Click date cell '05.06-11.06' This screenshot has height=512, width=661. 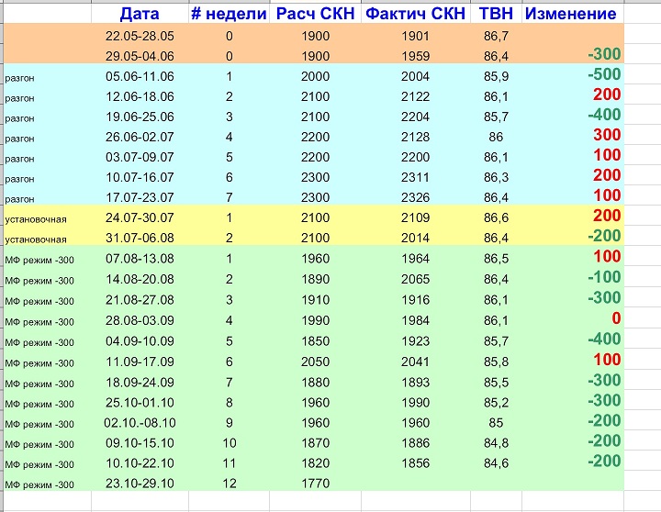[x=140, y=76]
